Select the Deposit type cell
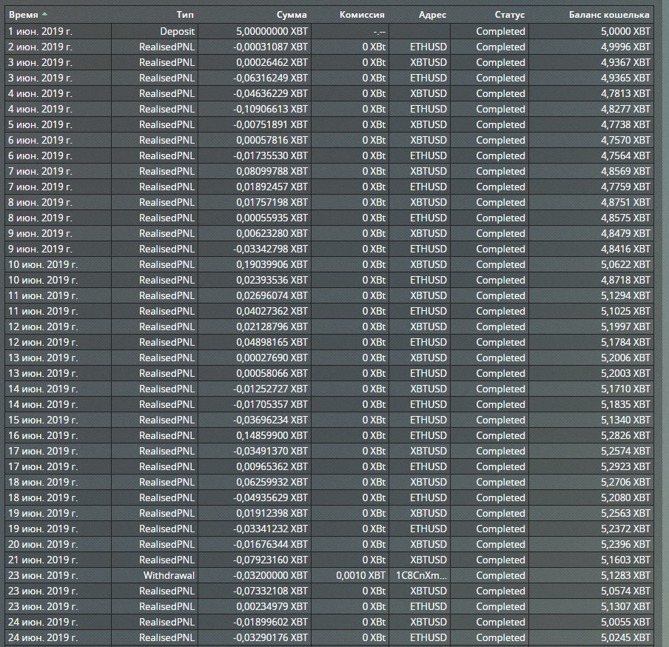669x647 pixels. (x=177, y=31)
